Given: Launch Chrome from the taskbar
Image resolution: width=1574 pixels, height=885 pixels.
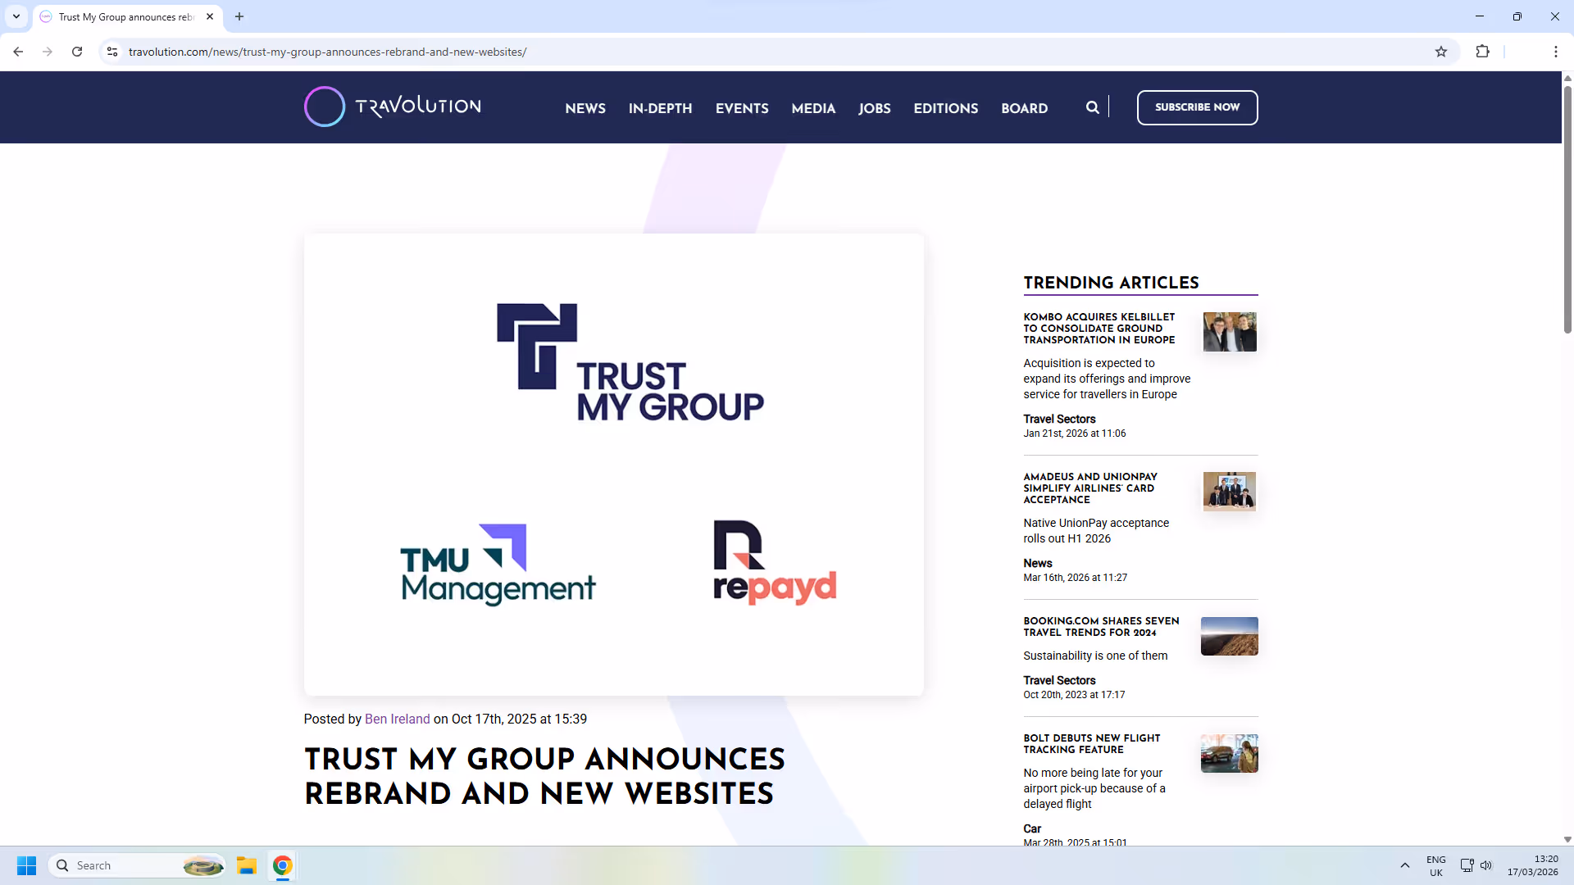Looking at the screenshot, I should point(282,865).
